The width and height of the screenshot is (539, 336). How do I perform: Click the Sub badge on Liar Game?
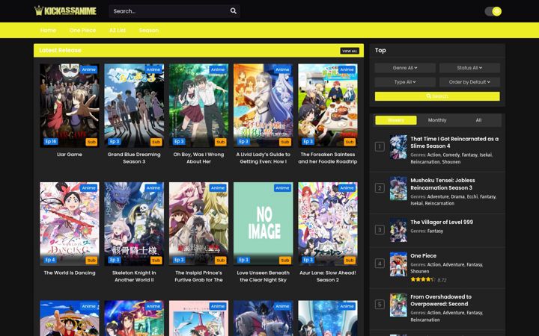coord(91,142)
